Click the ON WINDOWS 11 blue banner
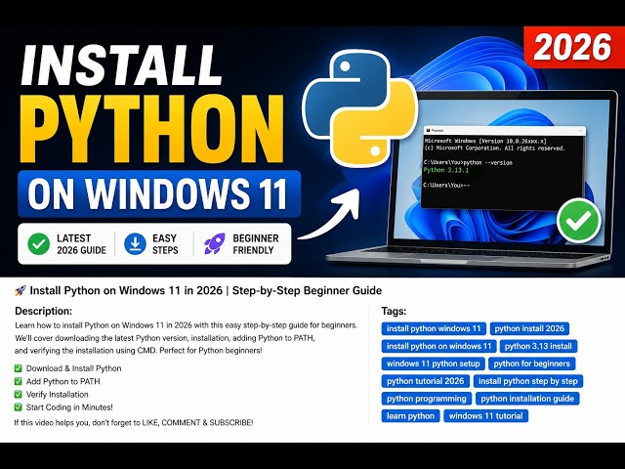The image size is (625, 469). tap(159, 193)
